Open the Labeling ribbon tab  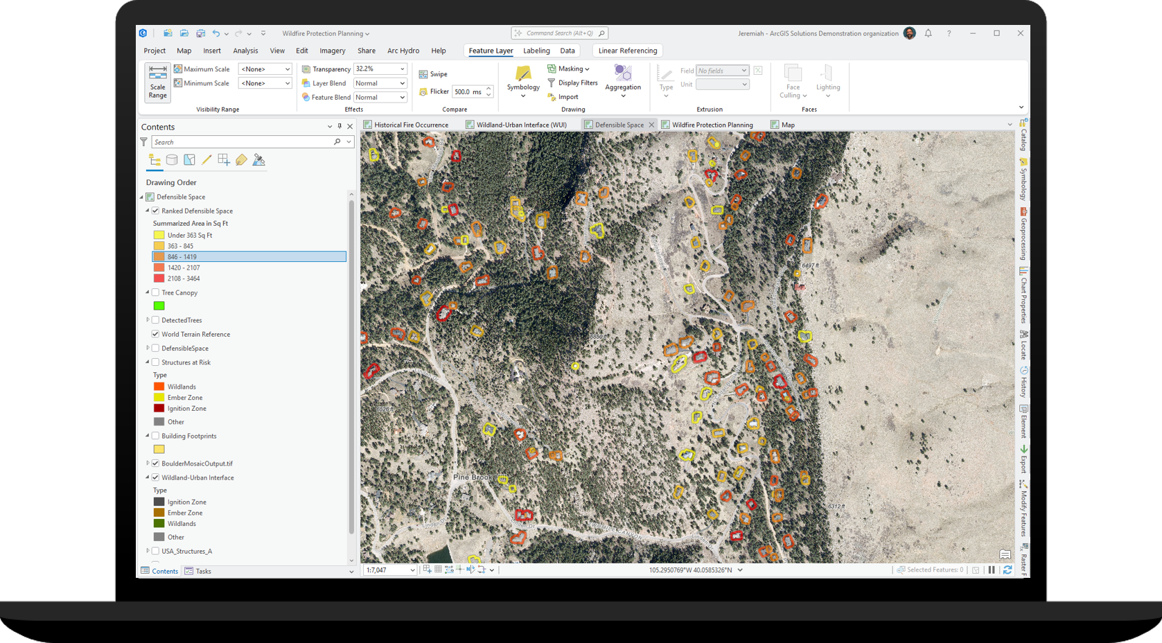536,51
